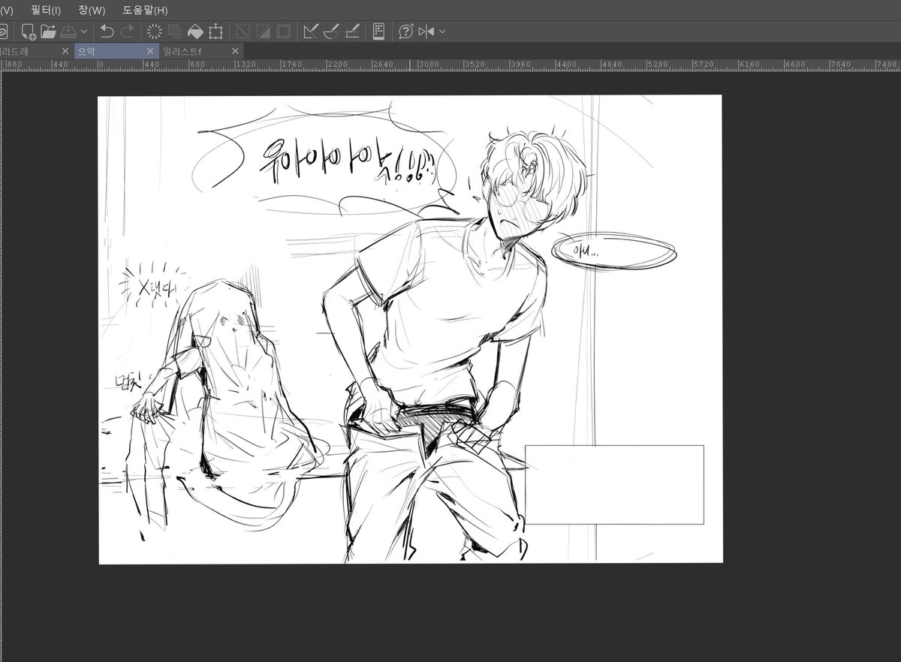Activate the Scale/Rotate transform icon

(215, 32)
